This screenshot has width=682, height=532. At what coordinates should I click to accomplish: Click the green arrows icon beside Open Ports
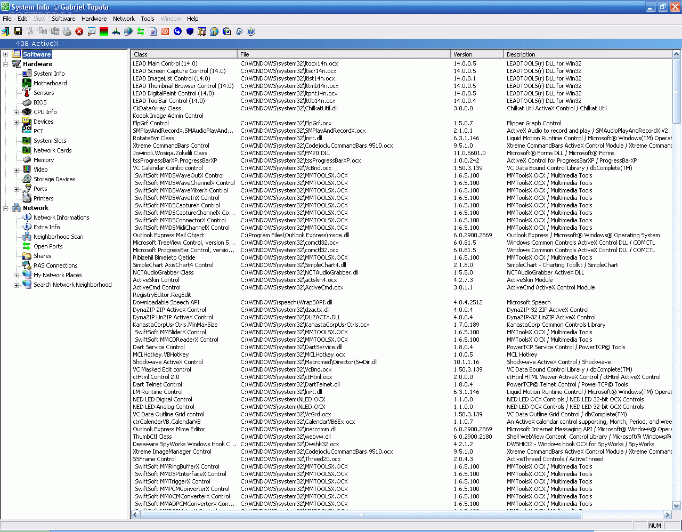pos(27,246)
